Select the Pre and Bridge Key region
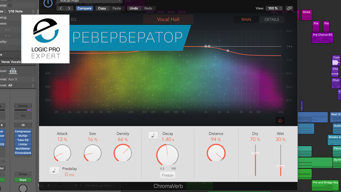The width and height of the screenshot is (341, 192). 325,185
